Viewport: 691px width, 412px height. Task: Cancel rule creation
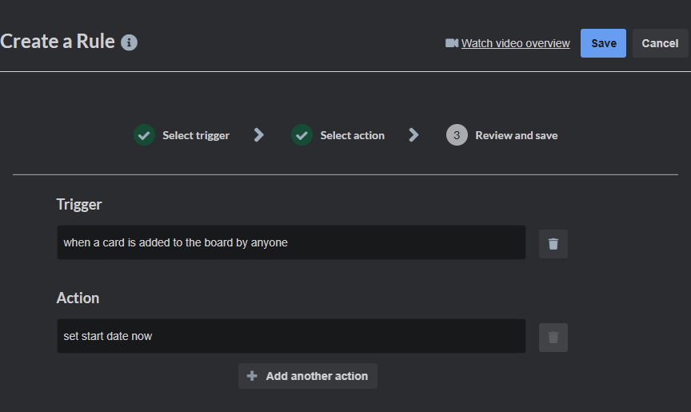[660, 43]
